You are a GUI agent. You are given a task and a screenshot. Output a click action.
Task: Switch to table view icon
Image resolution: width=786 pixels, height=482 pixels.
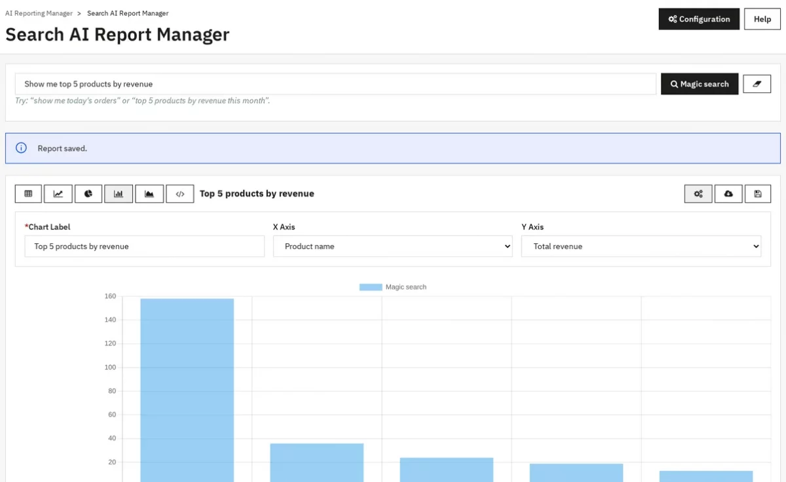click(x=28, y=194)
